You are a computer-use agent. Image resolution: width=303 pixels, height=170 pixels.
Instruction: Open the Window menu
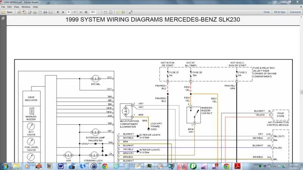pos(26,7)
